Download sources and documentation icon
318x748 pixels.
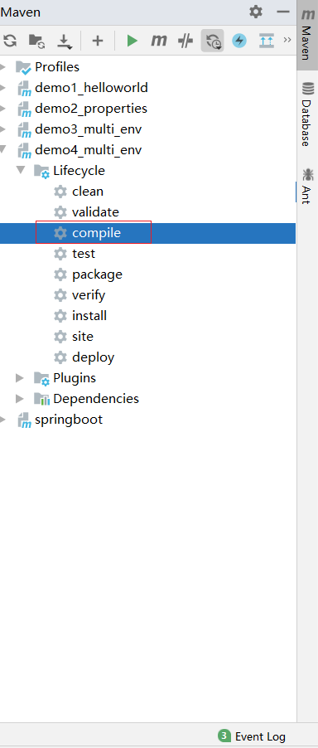click(x=65, y=41)
